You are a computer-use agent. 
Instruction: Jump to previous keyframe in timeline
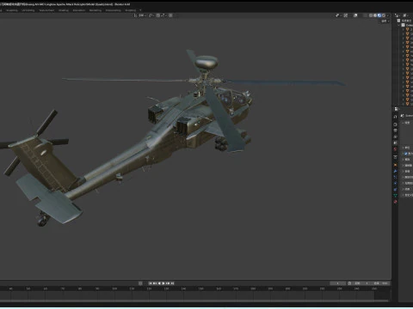(x=154, y=283)
